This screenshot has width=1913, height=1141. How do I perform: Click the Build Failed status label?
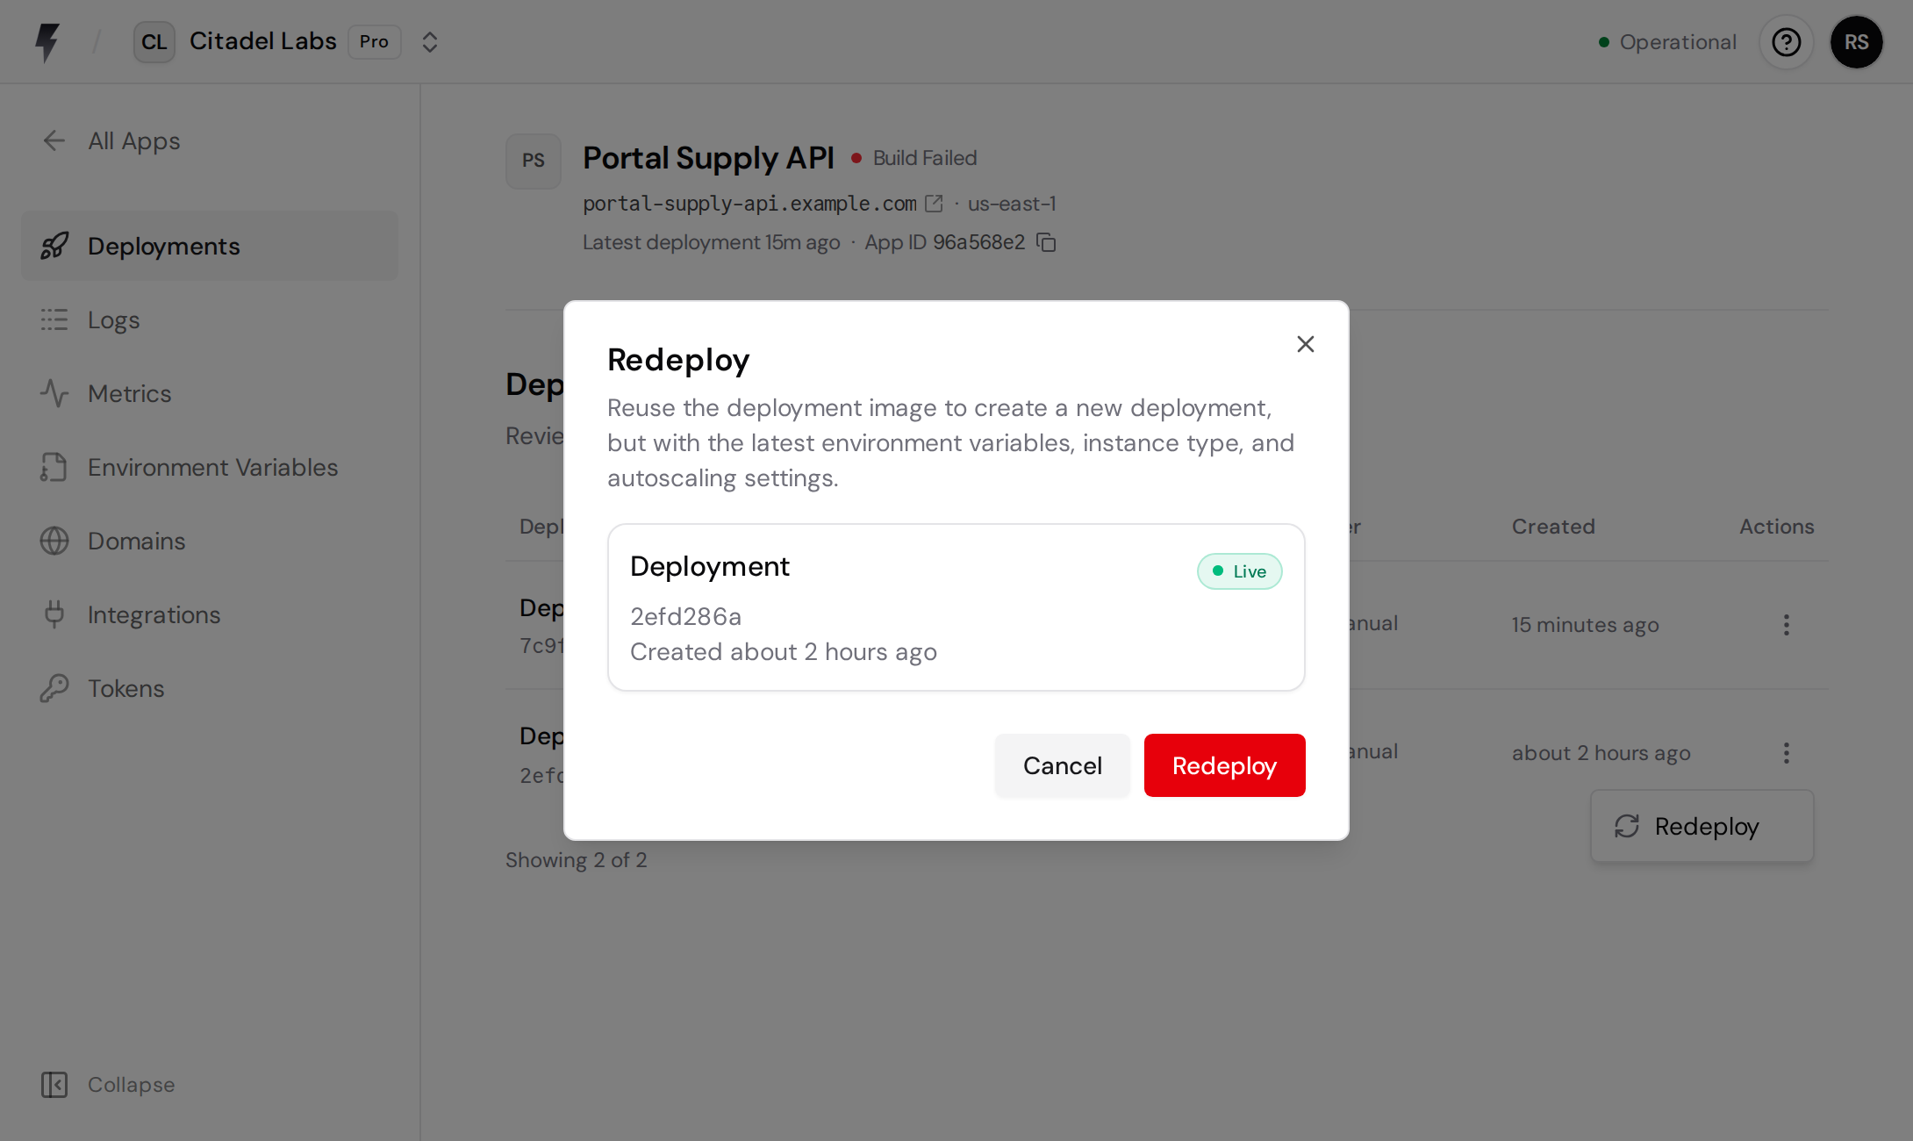tap(924, 158)
